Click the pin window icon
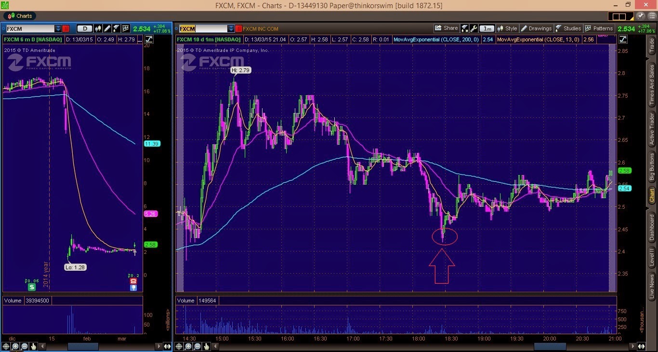Image resolution: width=658 pixels, height=352 pixels. pyautogui.click(x=640, y=16)
